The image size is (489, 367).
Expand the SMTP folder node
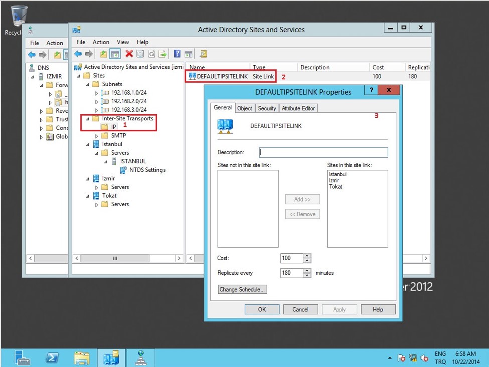tap(96, 136)
